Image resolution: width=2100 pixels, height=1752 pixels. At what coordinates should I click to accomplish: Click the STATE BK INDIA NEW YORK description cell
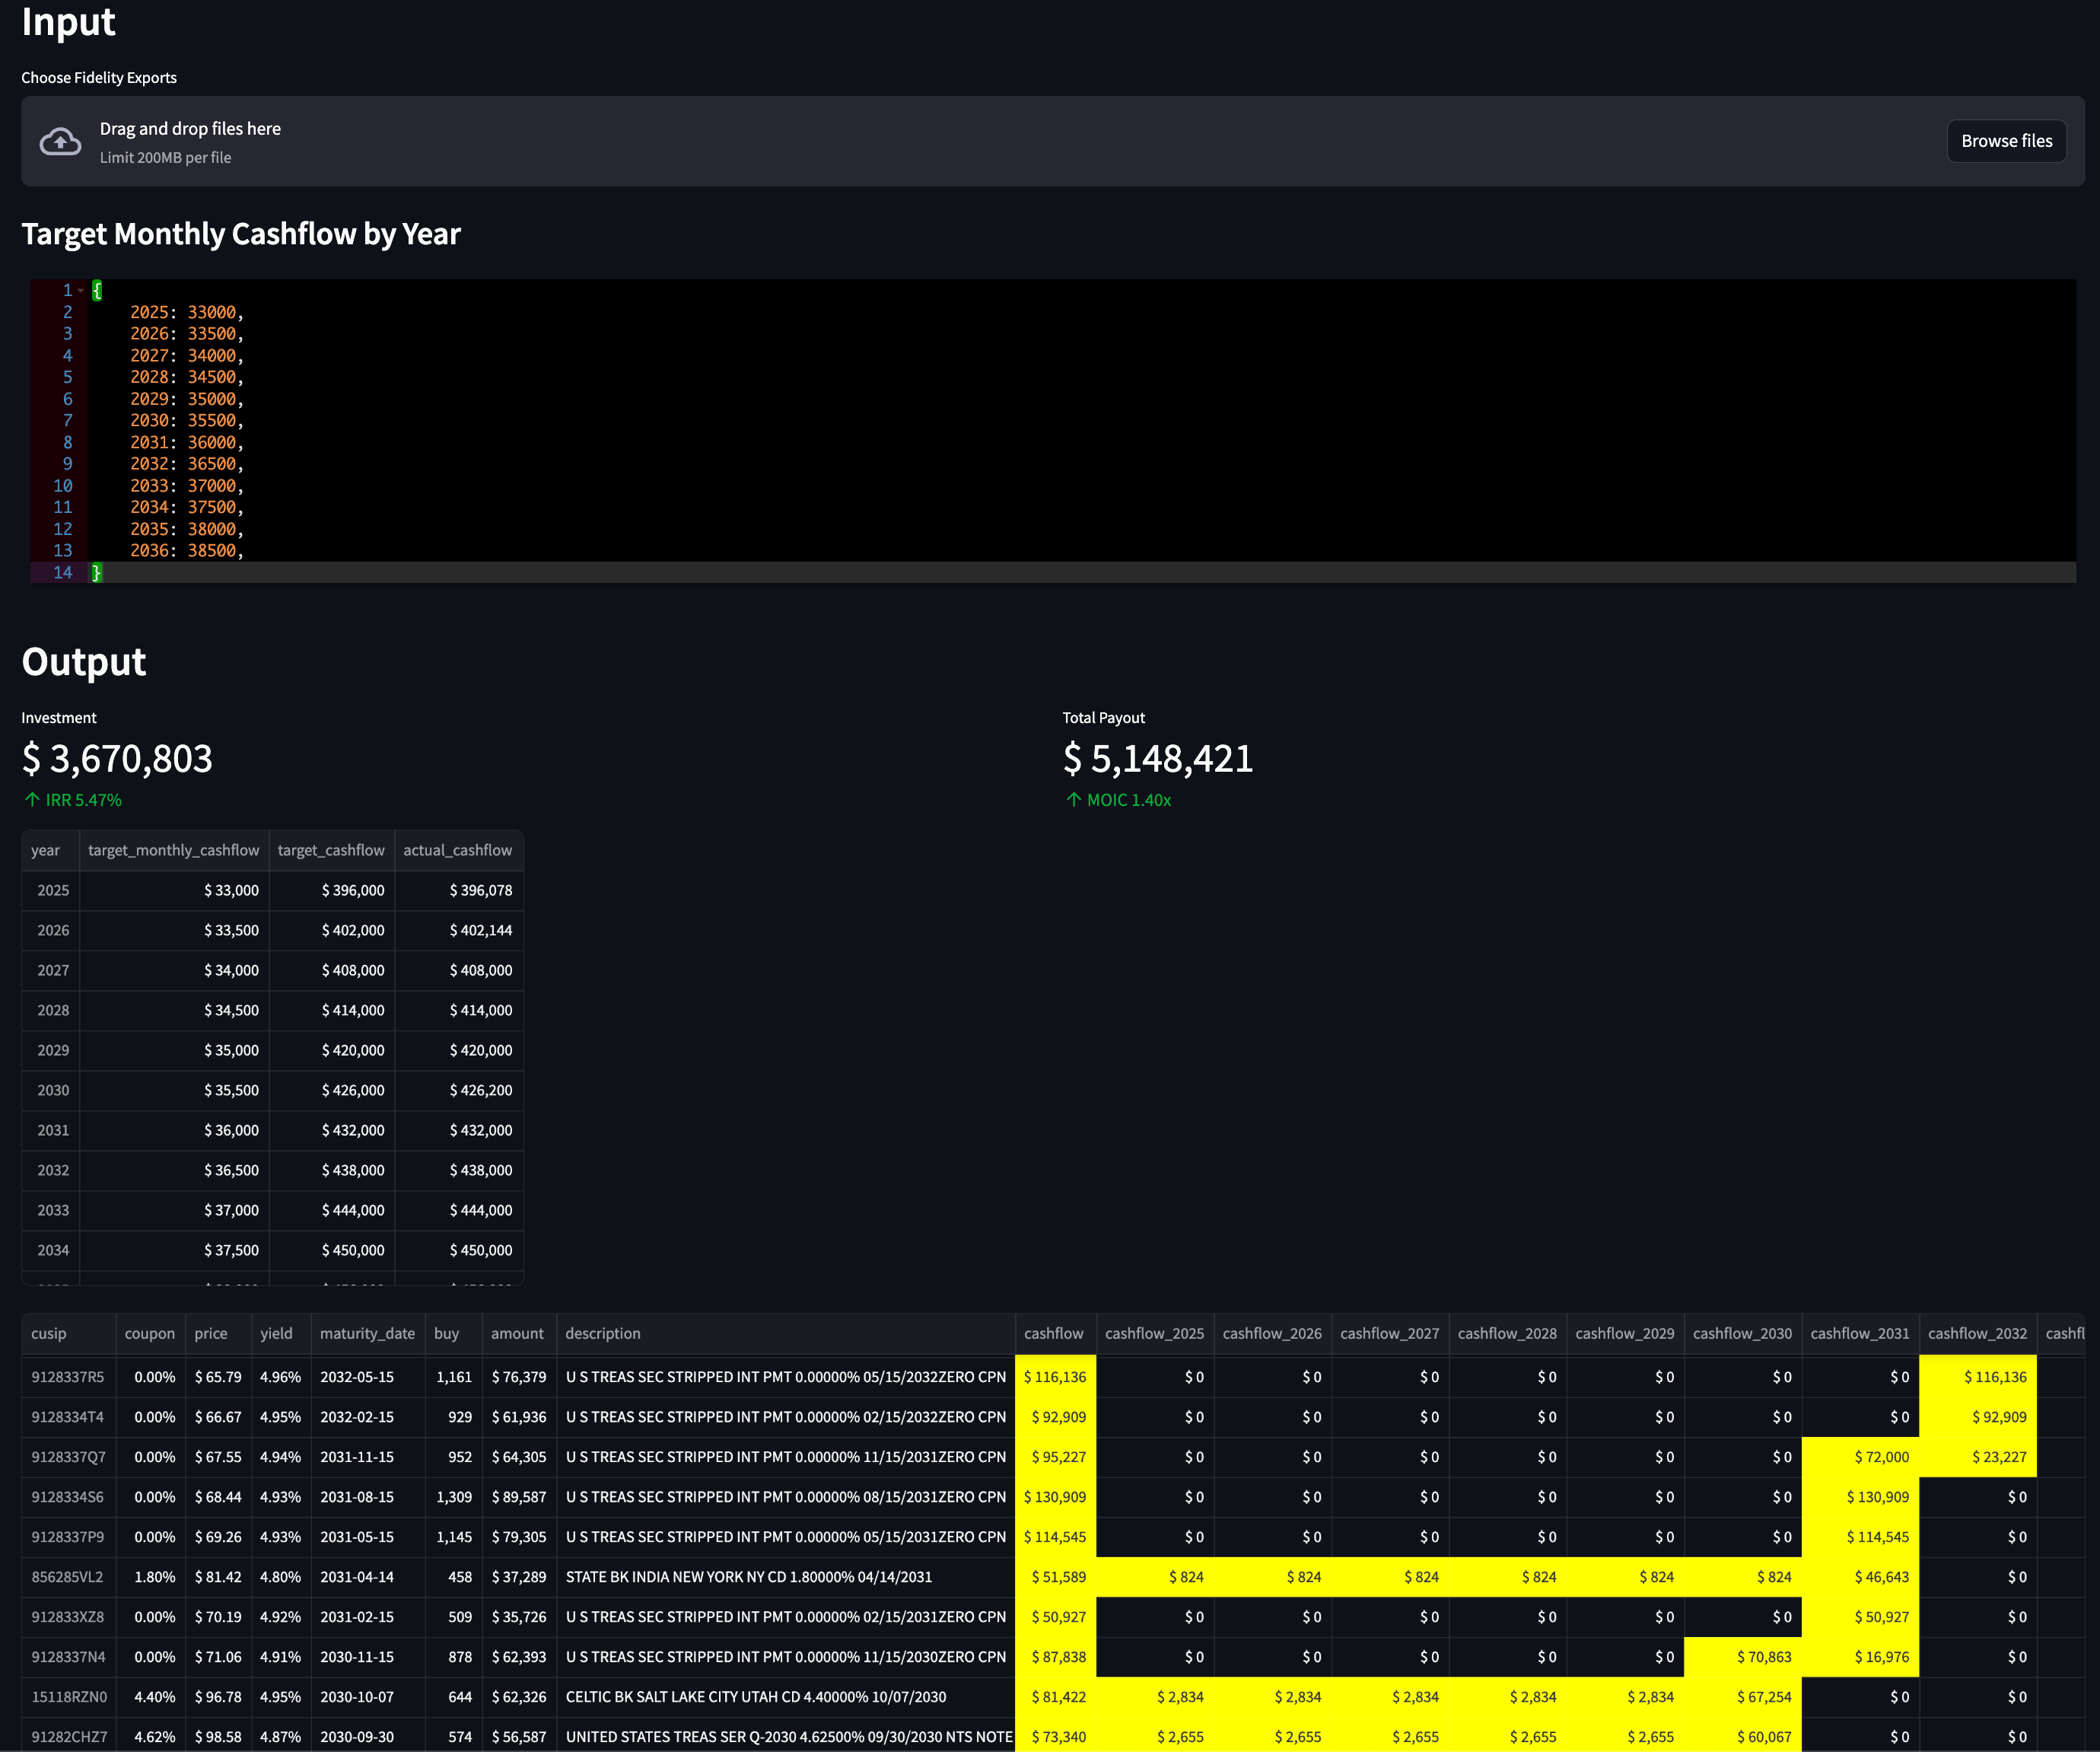[x=785, y=1577]
